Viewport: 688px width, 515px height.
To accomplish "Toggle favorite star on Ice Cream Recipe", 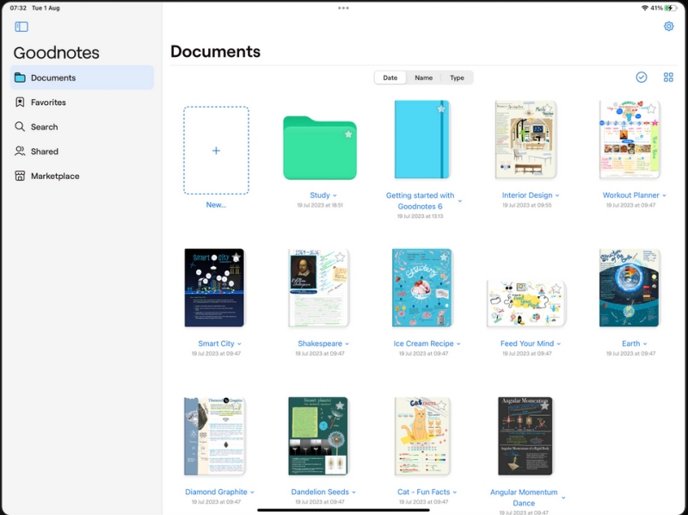I will coord(444,257).
